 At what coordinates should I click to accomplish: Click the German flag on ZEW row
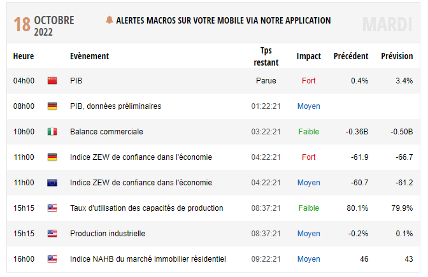coord(52,157)
